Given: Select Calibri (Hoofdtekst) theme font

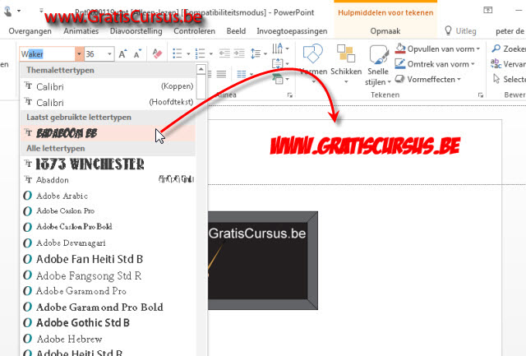Looking at the screenshot, I should tap(108, 102).
